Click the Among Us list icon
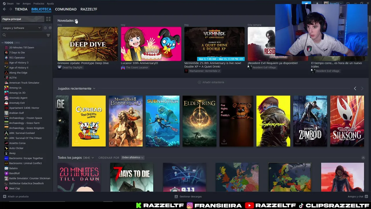Image resolution: width=371 pixels, height=209 pixels. (x=6, y=88)
